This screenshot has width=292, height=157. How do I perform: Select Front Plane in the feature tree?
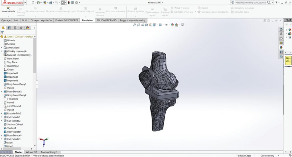13,59
